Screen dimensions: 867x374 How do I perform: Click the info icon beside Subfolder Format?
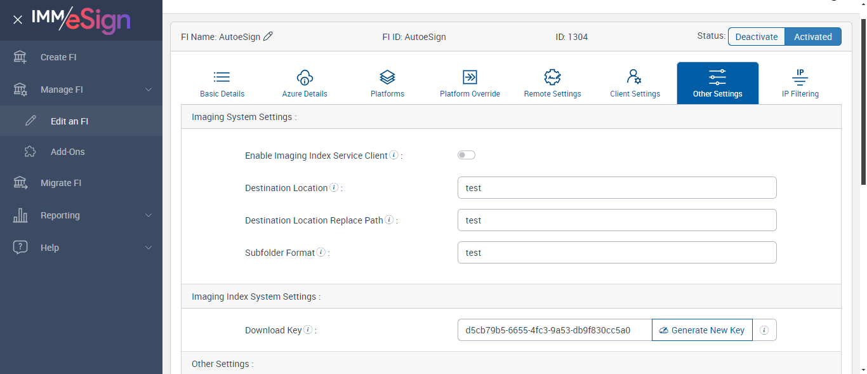[321, 252]
